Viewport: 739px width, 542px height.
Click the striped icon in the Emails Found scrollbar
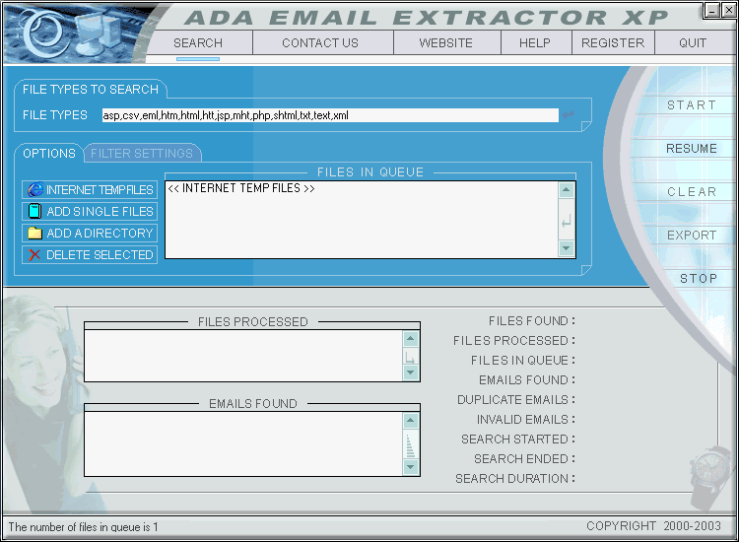[x=410, y=445]
